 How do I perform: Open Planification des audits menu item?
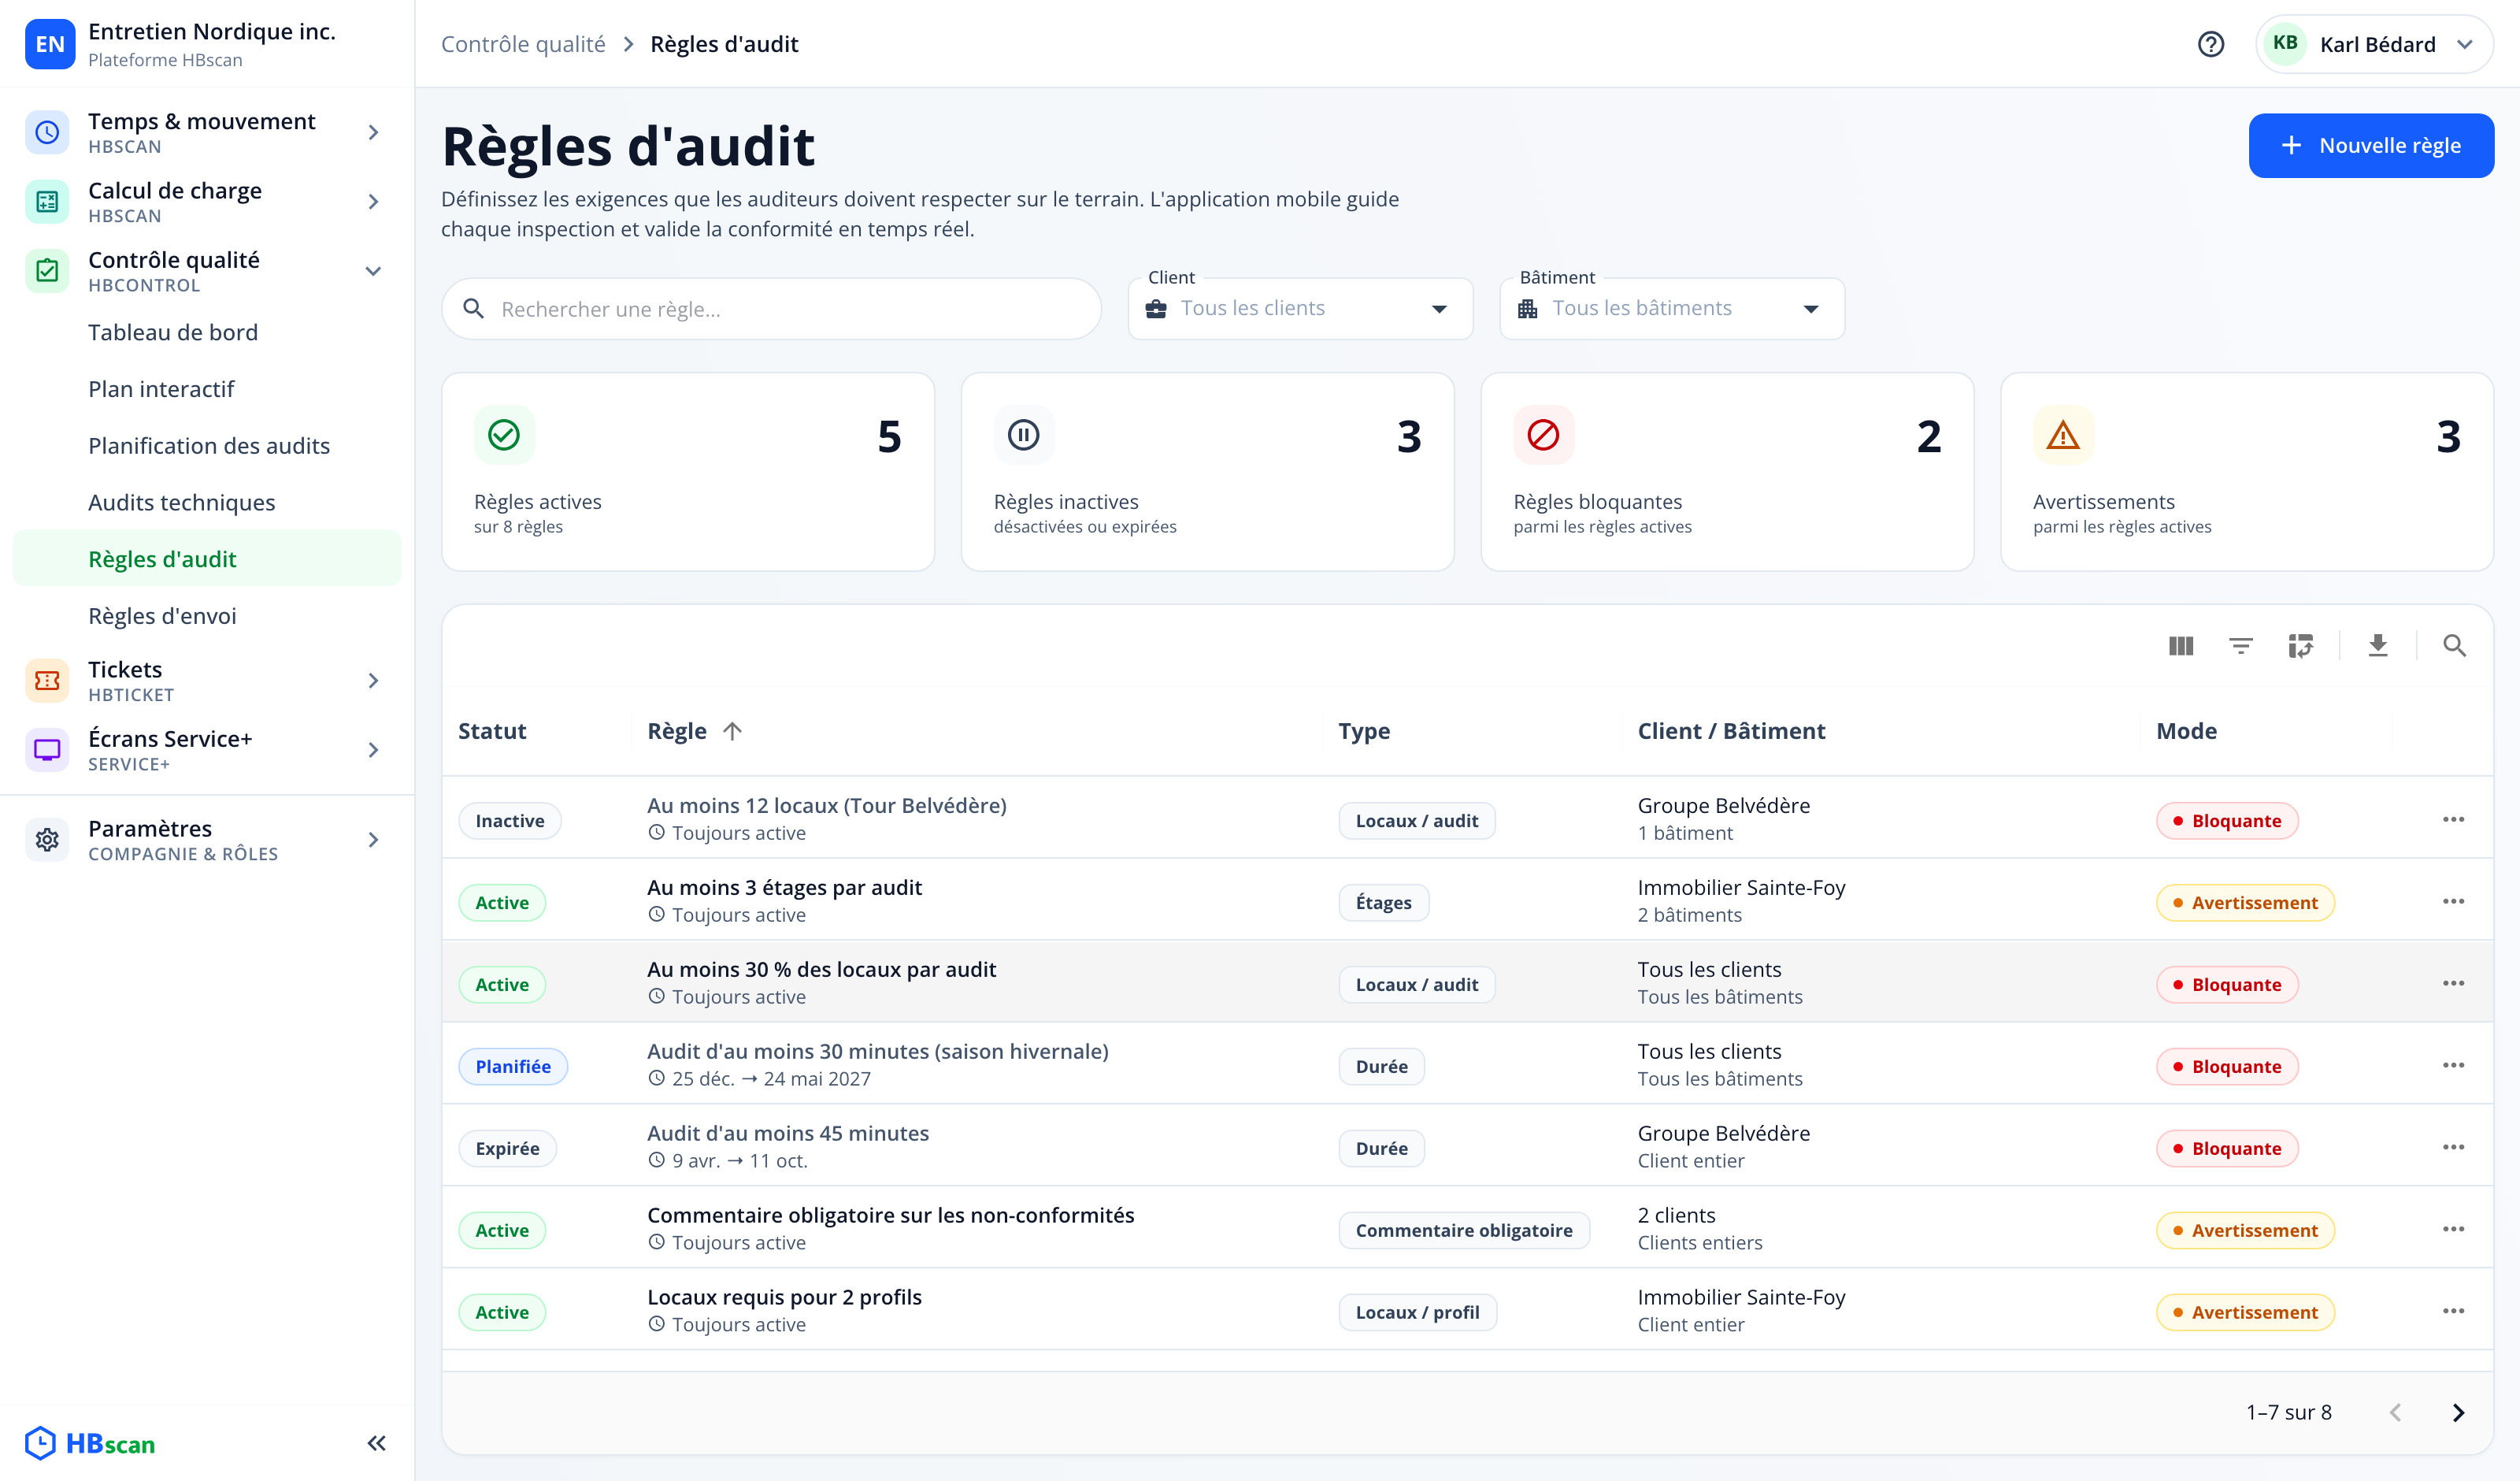click(207, 447)
